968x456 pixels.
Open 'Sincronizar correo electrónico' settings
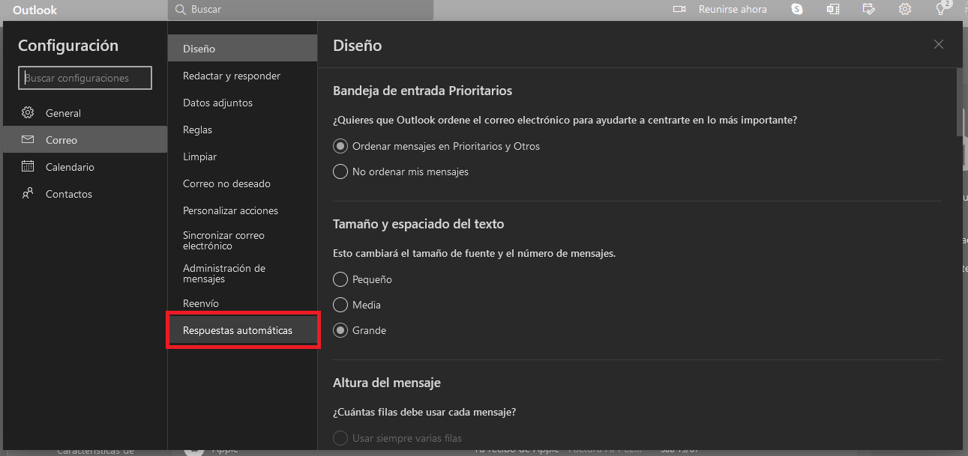[223, 240]
